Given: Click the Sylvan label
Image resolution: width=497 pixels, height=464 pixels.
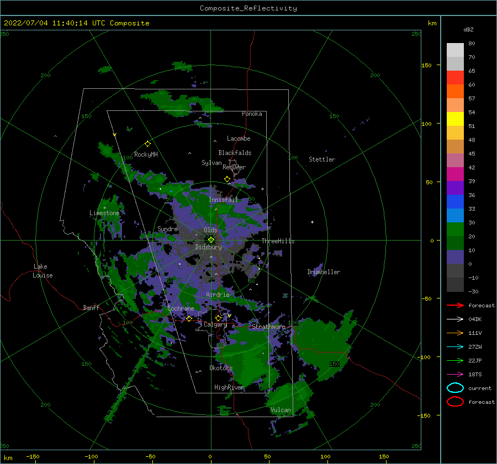Looking at the screenshot, I should 212,163.
